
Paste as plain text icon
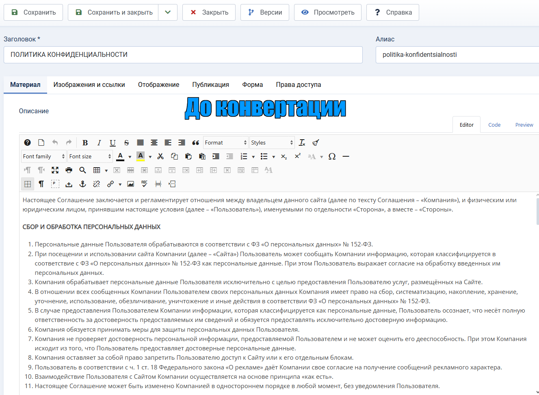[x=202, y=156]
